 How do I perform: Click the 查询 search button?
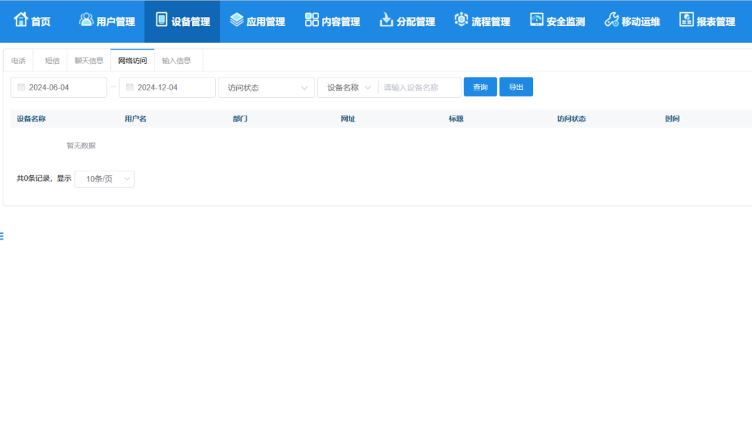tap(480, 87)
